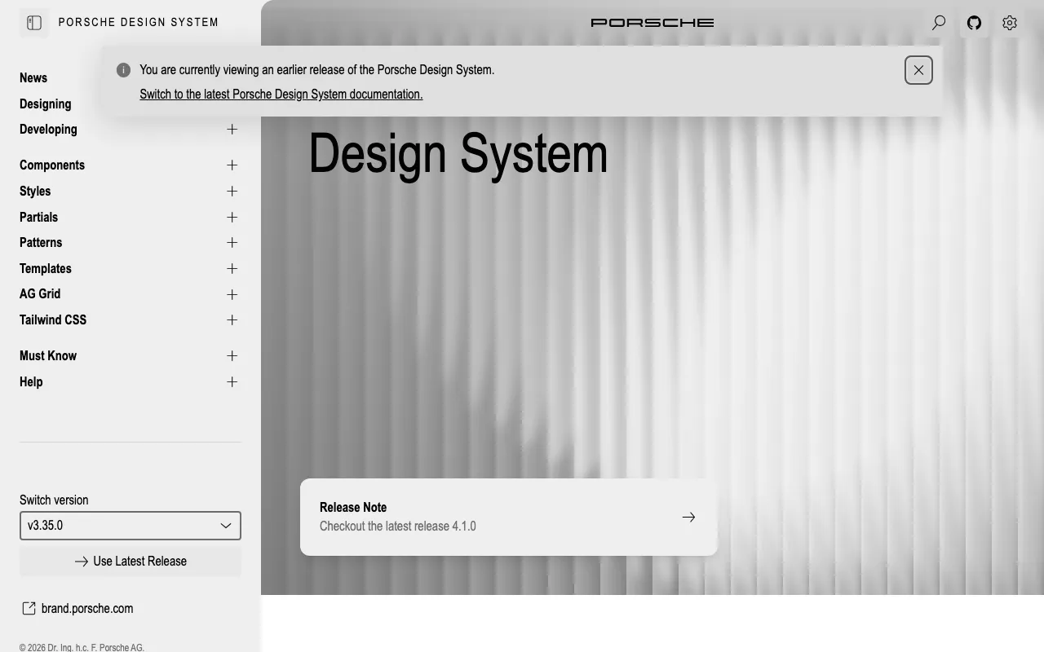Select the Components menu label
Viewport: 1044px width, 652px height.
(x=52, y=165)
